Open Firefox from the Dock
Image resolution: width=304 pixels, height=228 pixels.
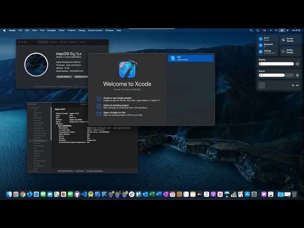pyautogui.click(x=29, y=194)
